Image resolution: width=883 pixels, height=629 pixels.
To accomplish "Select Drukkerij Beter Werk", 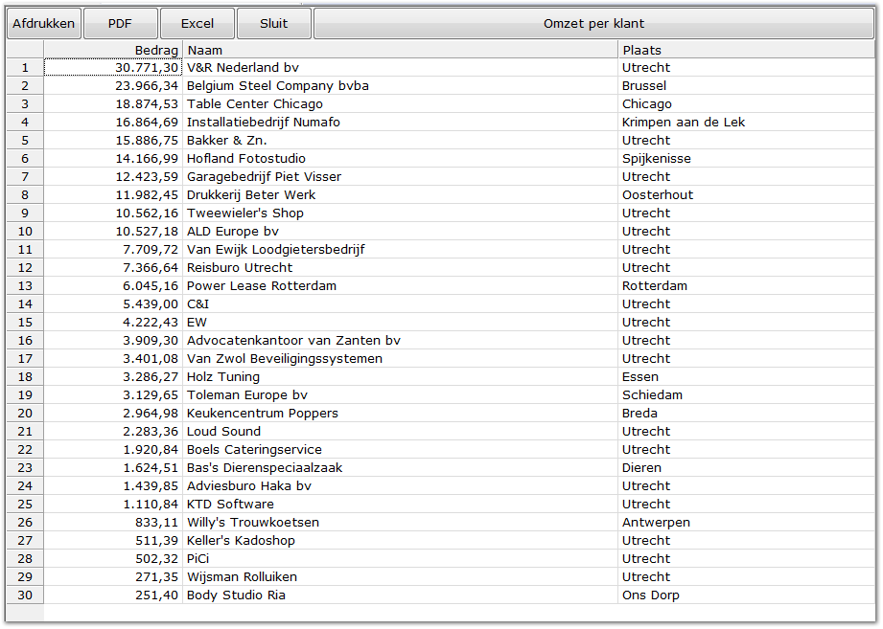I will [401, 194].
